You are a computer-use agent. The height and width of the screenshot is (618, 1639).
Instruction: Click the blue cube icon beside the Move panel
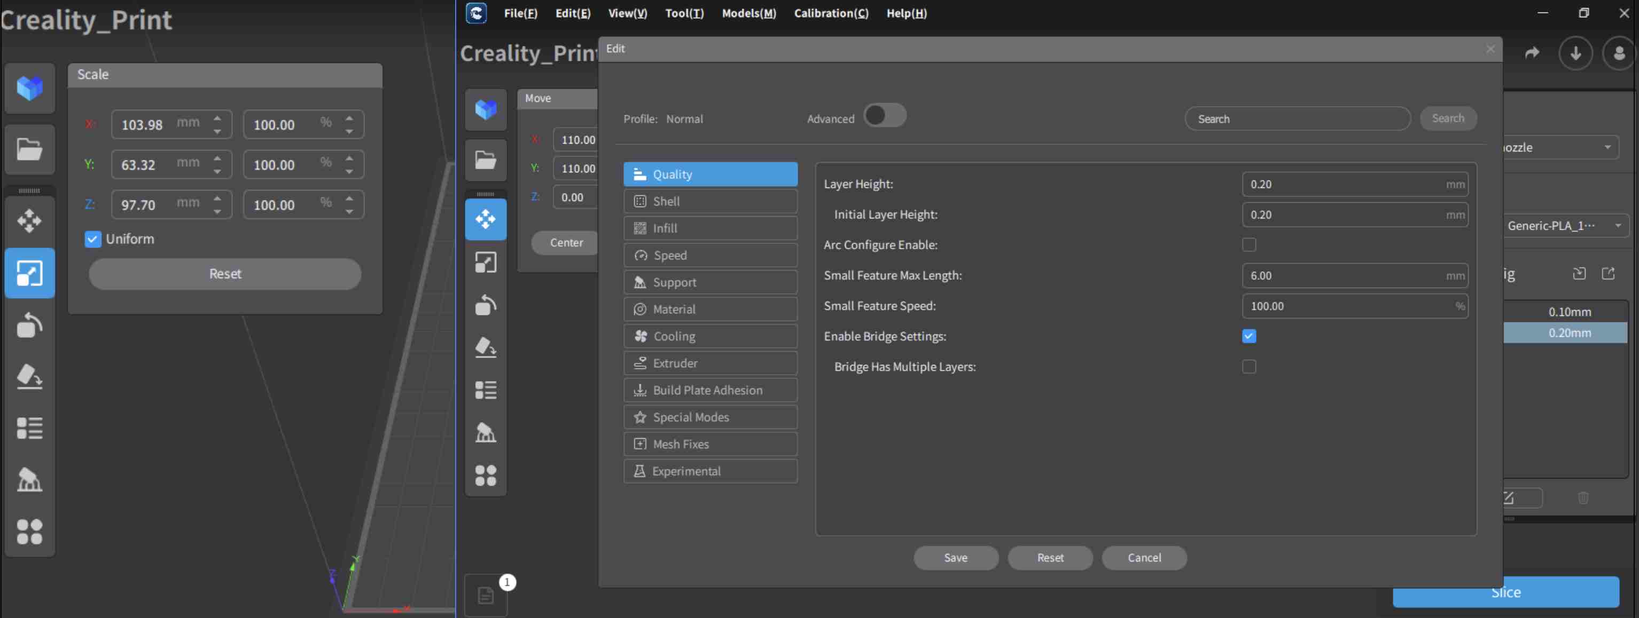click(x=486, y=110)
